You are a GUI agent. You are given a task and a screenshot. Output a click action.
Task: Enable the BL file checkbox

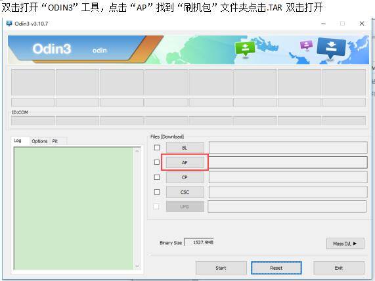pos(157,148)
